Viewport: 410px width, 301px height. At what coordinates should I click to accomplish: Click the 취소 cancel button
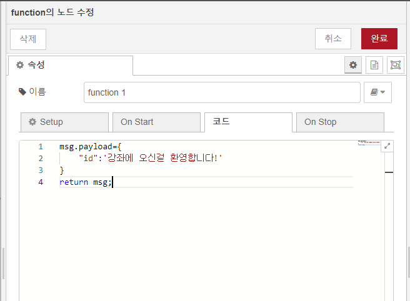click(x=333, y=39)
